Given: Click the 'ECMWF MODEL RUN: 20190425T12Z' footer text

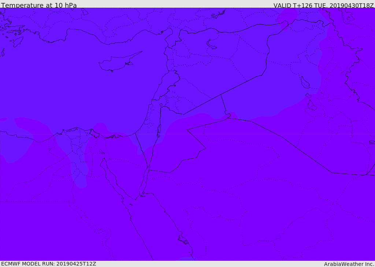Looking at the screenshot, I should [49, 264].
